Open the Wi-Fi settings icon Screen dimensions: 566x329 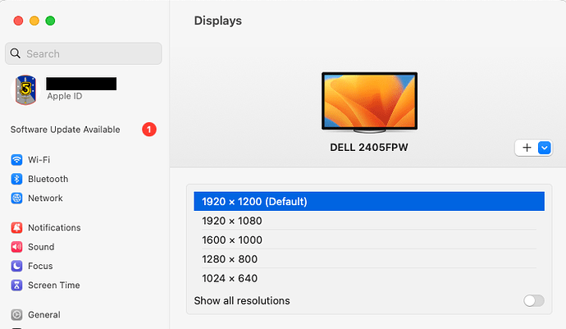[16, 160]
